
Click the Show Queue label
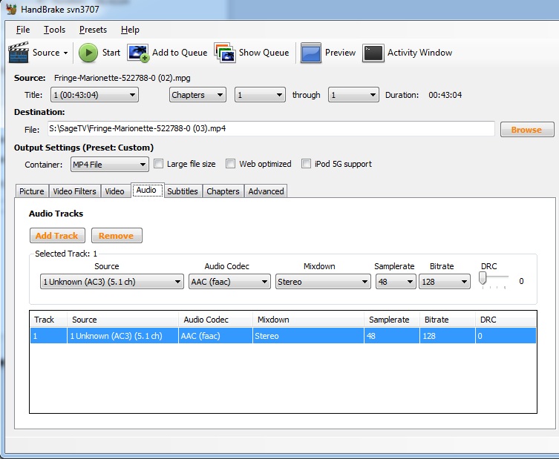click(264, 53)
